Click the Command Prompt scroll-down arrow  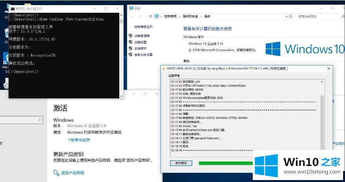121,96
